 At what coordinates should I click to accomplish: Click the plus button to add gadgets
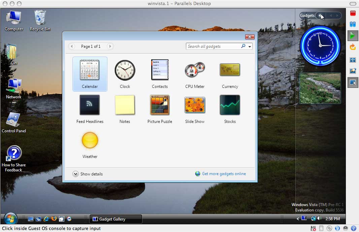[320, 15]
